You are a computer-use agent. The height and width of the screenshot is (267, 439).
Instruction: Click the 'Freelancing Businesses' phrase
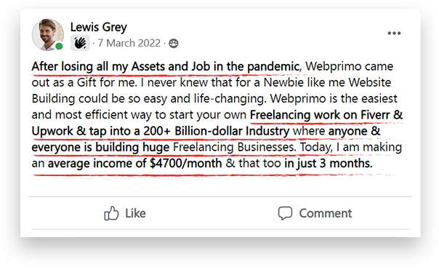pos(234,147)
